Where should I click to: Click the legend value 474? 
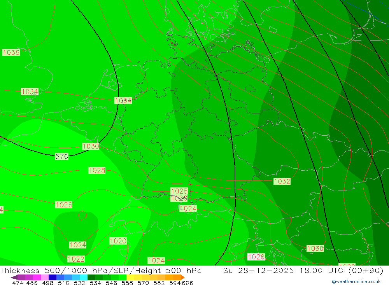18,283
